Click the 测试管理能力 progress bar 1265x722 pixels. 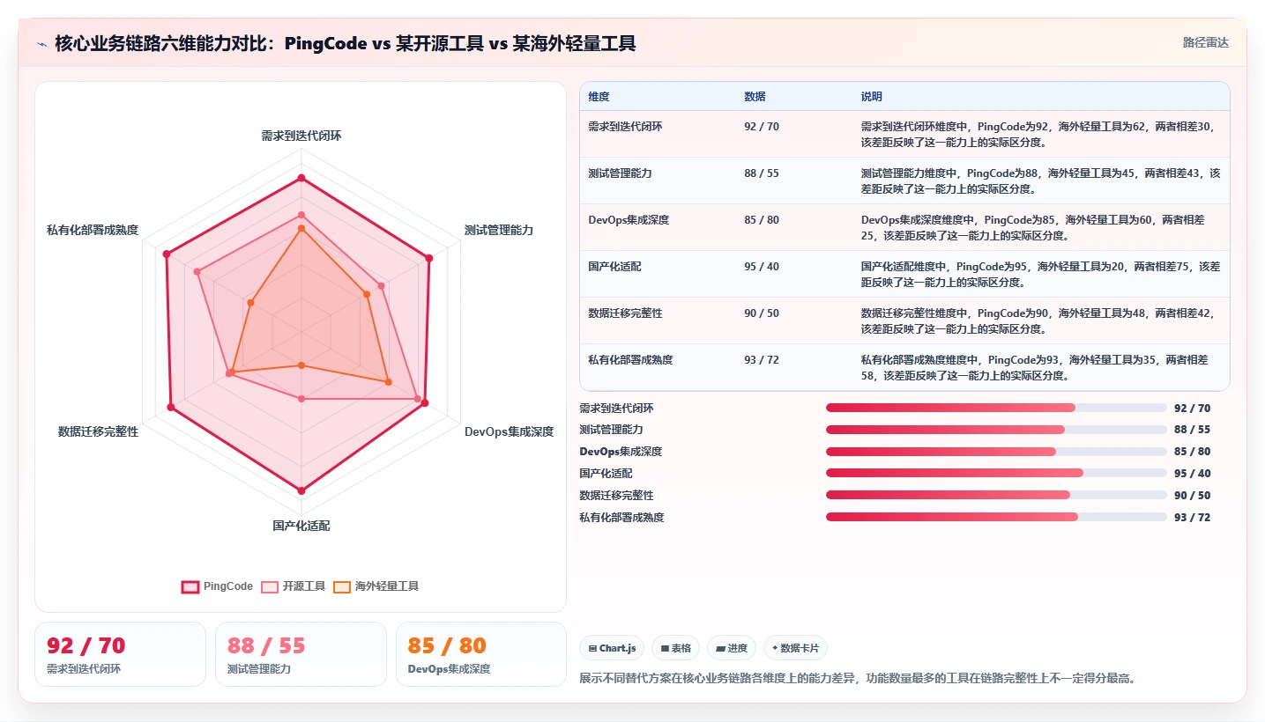pyautogui.click(x=996, y=430)
